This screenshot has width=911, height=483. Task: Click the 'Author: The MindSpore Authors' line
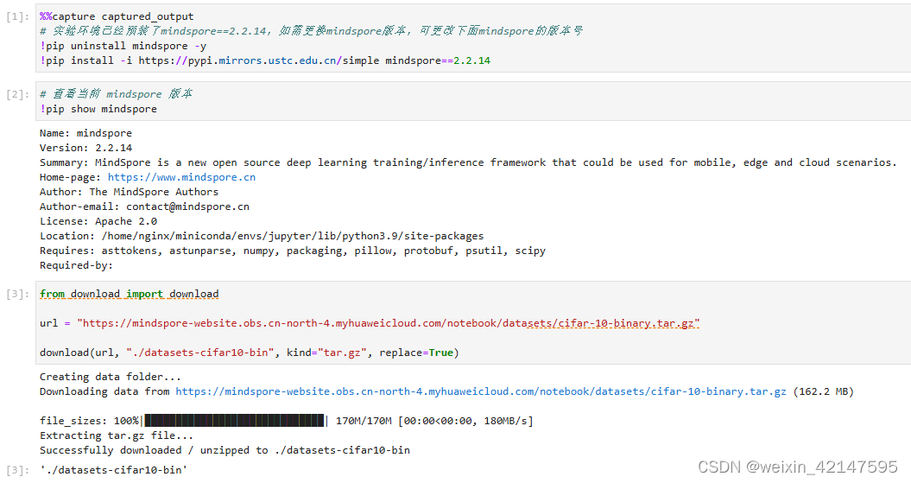(x=129, y=192)
